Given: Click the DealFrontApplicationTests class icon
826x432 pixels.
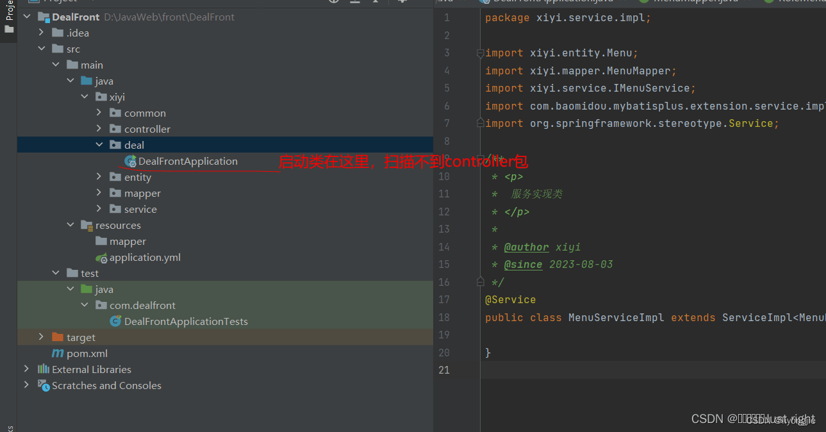Looking at the screenshot, I should click(x=116, y=321).
